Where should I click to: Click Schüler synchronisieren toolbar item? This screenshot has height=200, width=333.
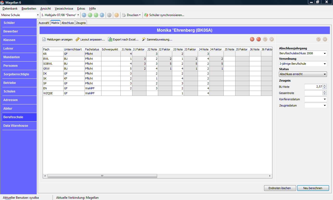tap(164, 15)
